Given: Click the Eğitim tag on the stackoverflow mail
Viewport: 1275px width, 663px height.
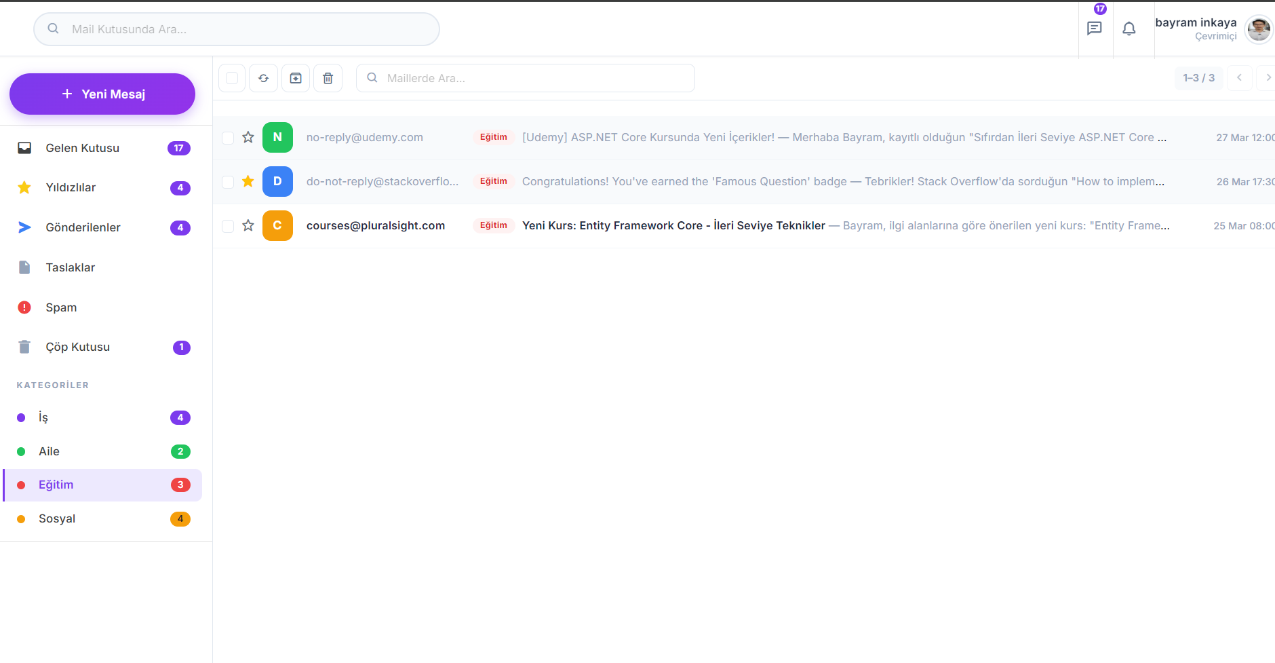Looking at the screenshot, I should [494, 181].
